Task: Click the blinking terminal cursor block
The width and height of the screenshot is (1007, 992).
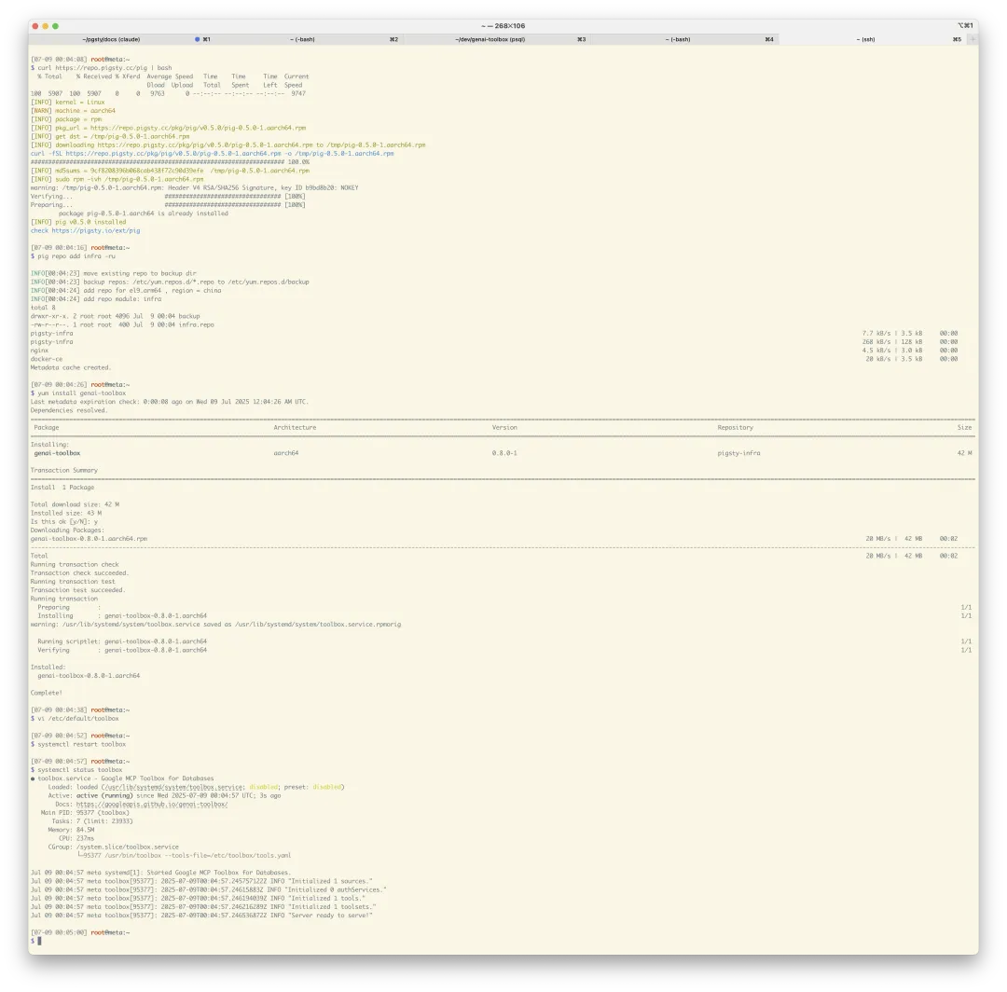Action: point(37,941)
